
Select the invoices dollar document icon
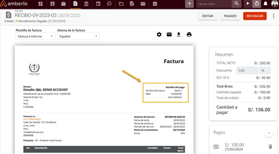click(x=75, y=4)
